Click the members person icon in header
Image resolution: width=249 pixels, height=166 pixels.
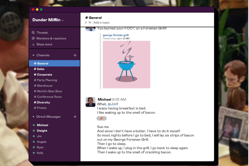86,23
